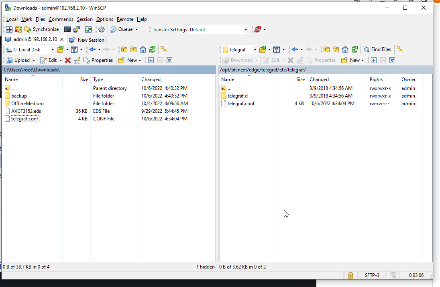Click remote New button

350,60
